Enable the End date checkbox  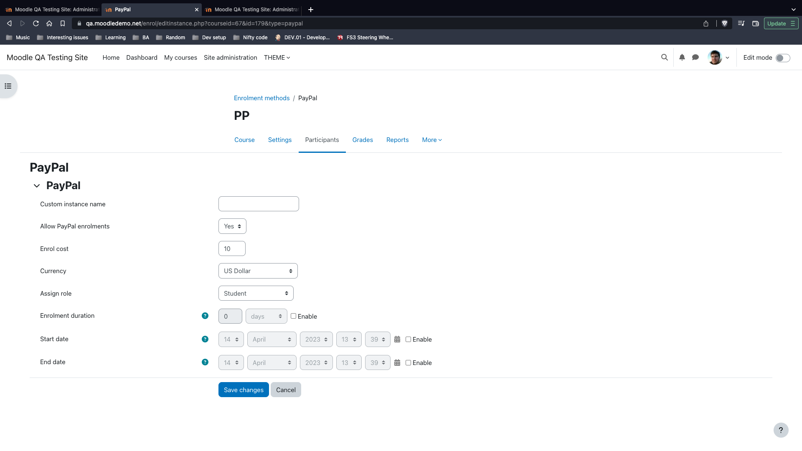click(408, 363)
